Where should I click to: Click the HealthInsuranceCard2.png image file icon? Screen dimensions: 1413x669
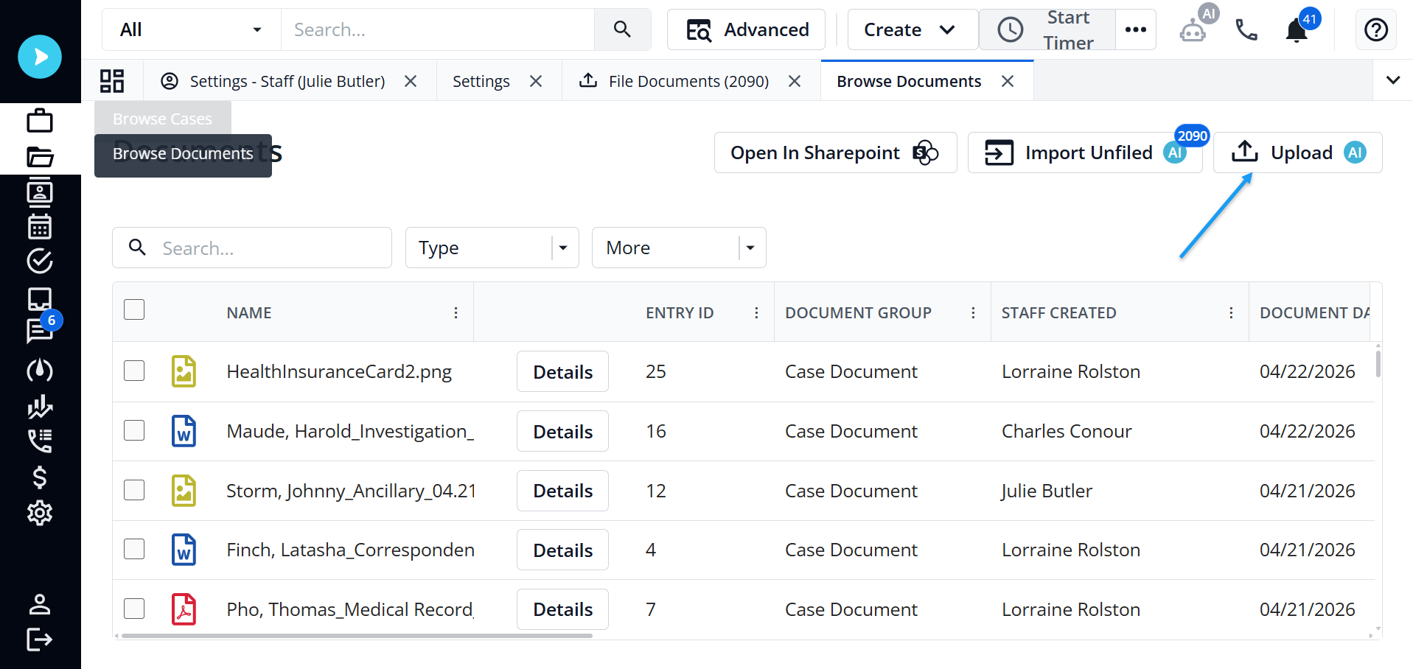click(x=184, y=371)
